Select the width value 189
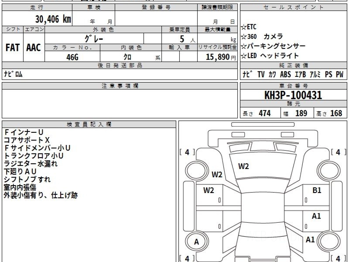Viewport: 349px width, 262px height. coord(301,113)
